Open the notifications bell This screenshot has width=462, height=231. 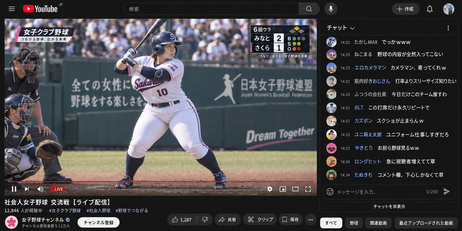[x=430, y=9]
